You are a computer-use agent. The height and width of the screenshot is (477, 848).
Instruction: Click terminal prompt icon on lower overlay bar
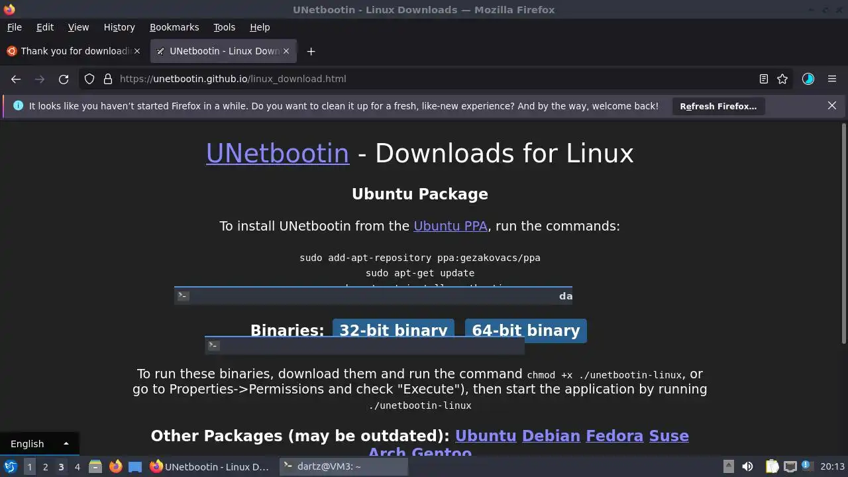213,345
